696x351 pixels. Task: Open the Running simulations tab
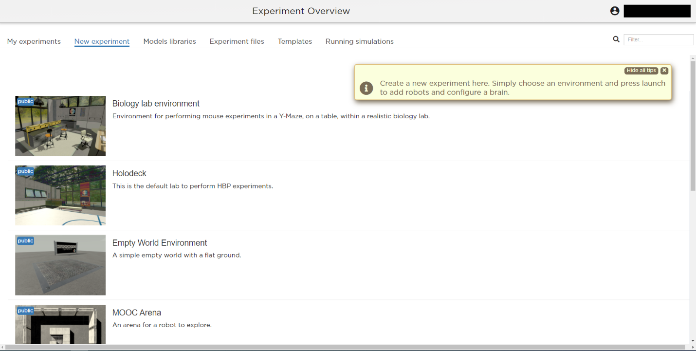pyautogui.click(x=360, y=41)
